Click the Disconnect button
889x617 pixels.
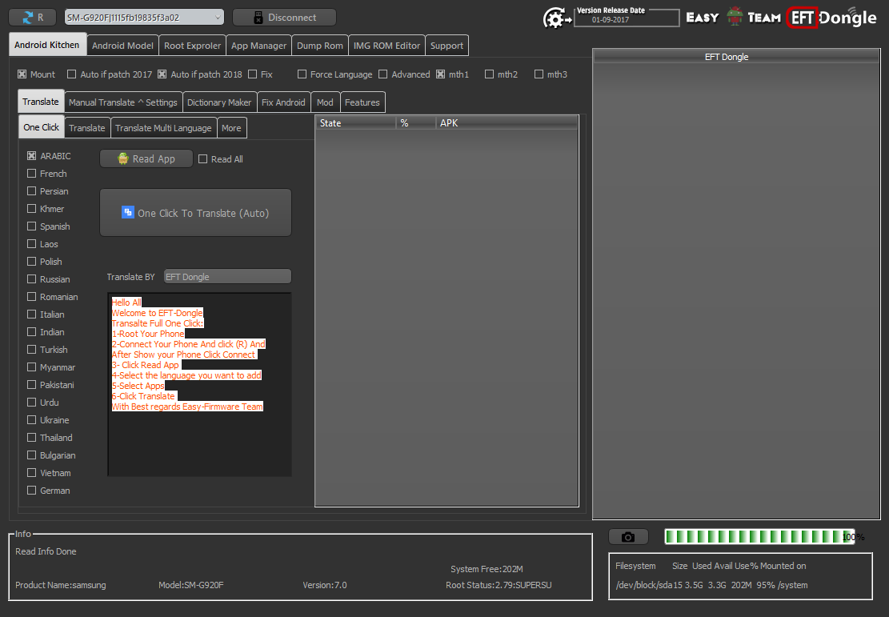(284, 18)
